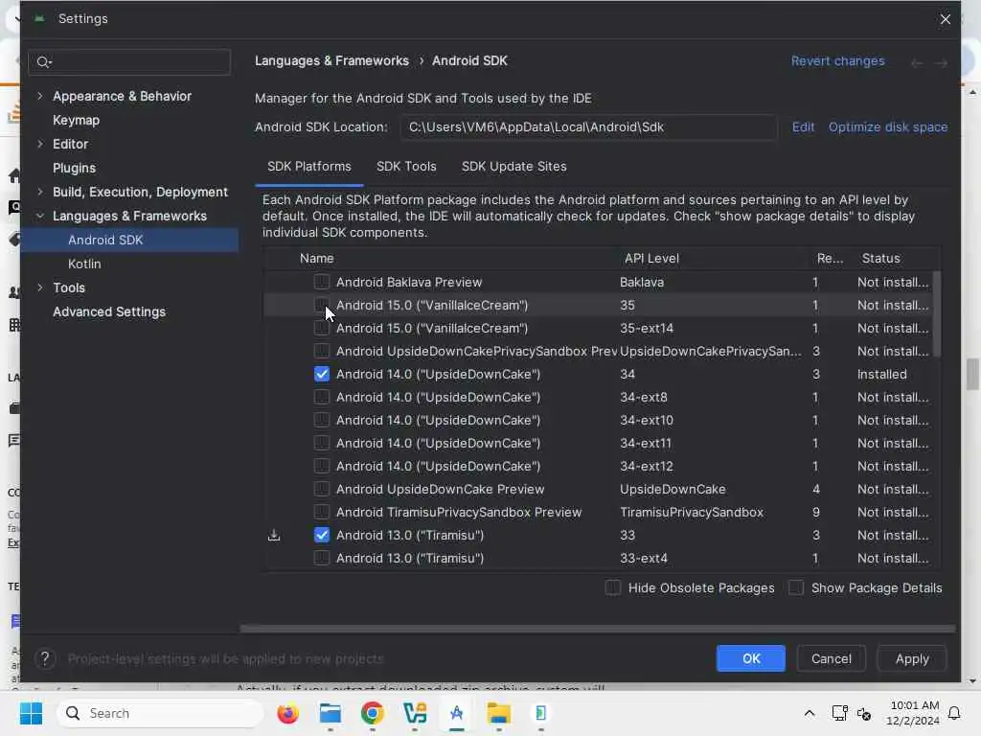The height and width of the screenshot is (736, 981).
Task: Uncheck Android 13.0 API 33 checkbox
Action: (322, 536)
